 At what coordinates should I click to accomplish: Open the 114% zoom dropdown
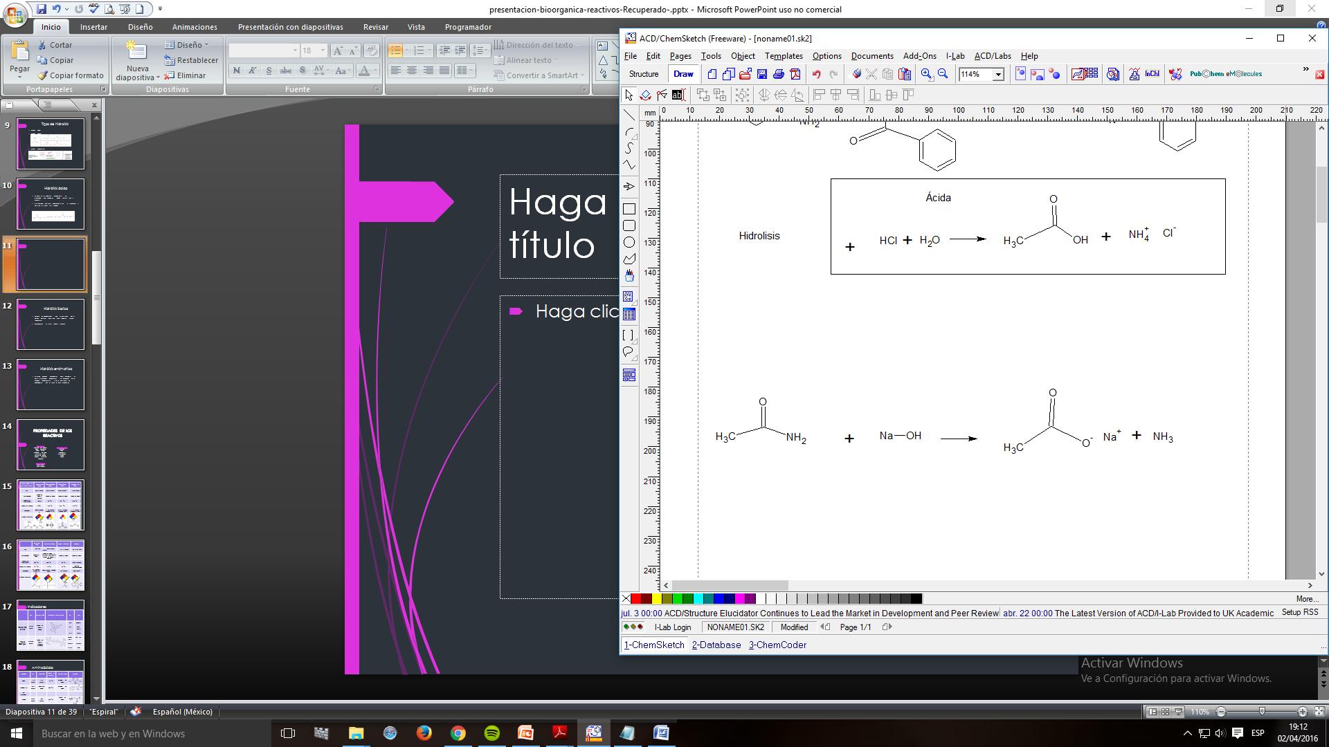998,75
